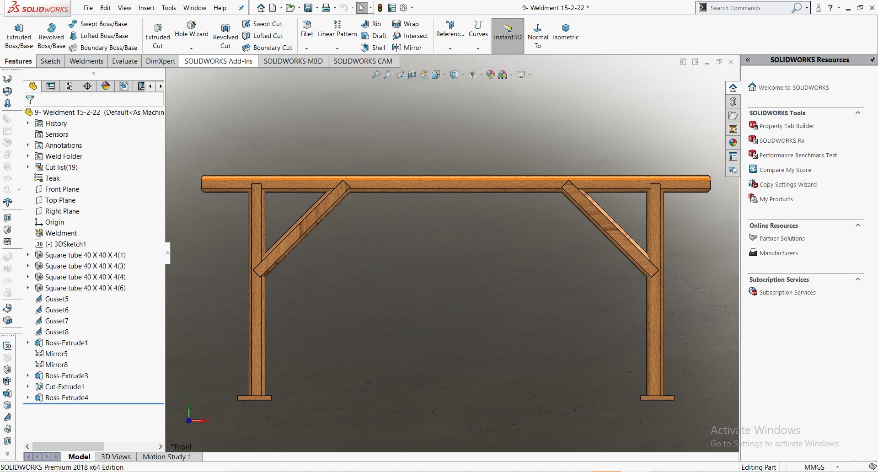This screenshot has height=472, width=878.
Task: Expand the Cut list(19) node
Action: tap(27, 167)
